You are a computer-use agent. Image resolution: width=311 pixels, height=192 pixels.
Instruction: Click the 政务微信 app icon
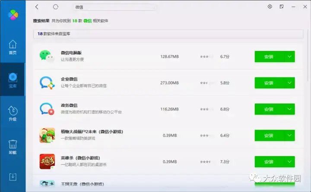click(47, 109)
